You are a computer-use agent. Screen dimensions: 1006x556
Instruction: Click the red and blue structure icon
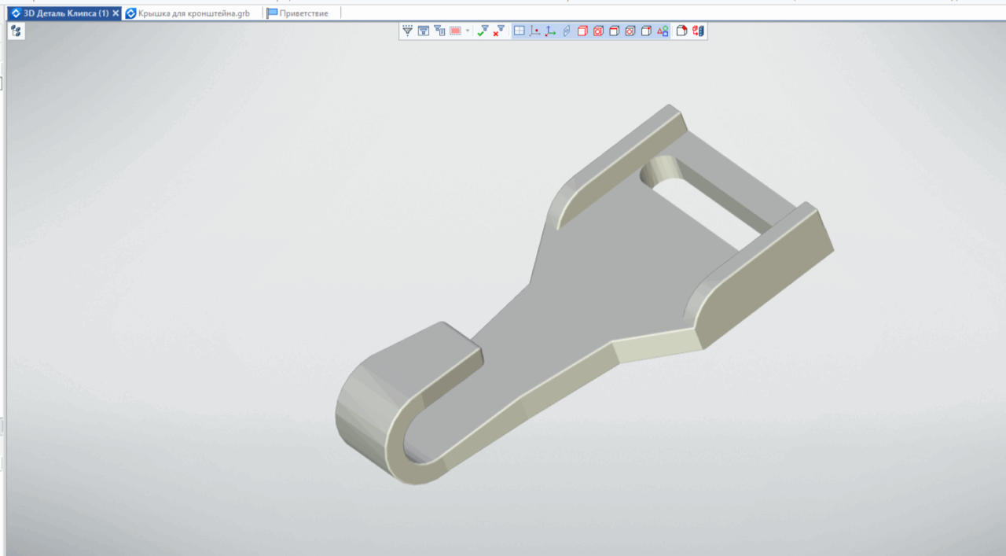[698, 31]
